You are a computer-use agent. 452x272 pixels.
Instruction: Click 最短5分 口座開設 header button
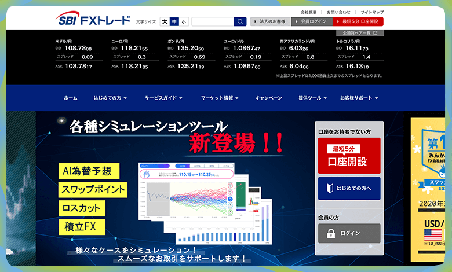coord(358,21)
